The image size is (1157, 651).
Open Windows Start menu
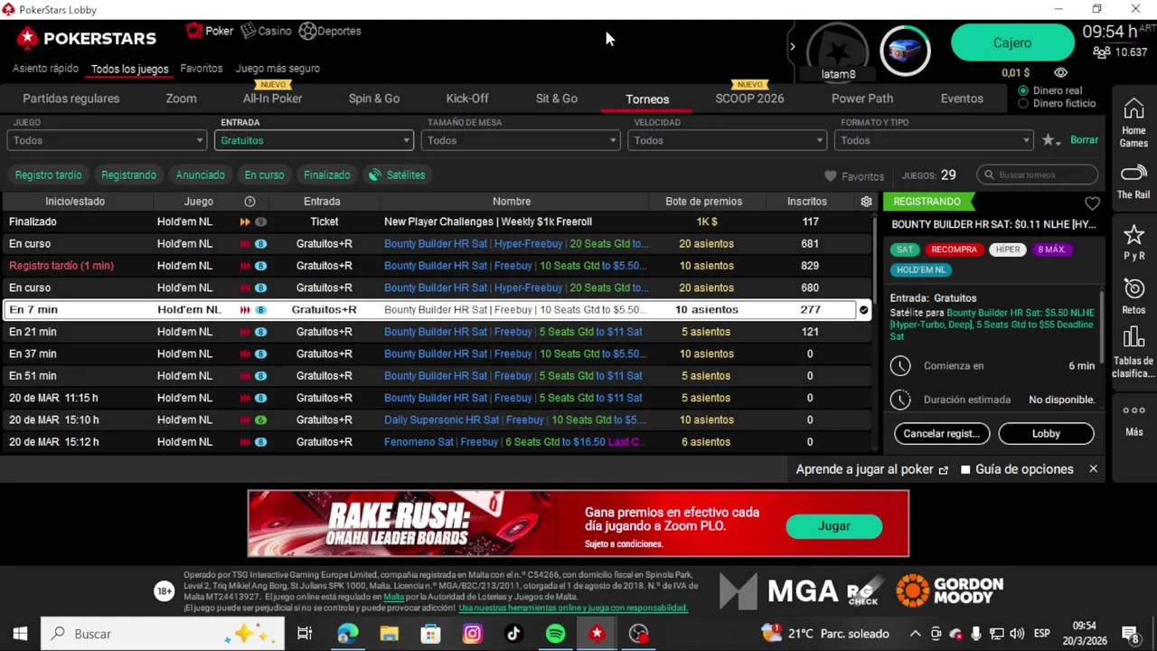coord(20,634)
